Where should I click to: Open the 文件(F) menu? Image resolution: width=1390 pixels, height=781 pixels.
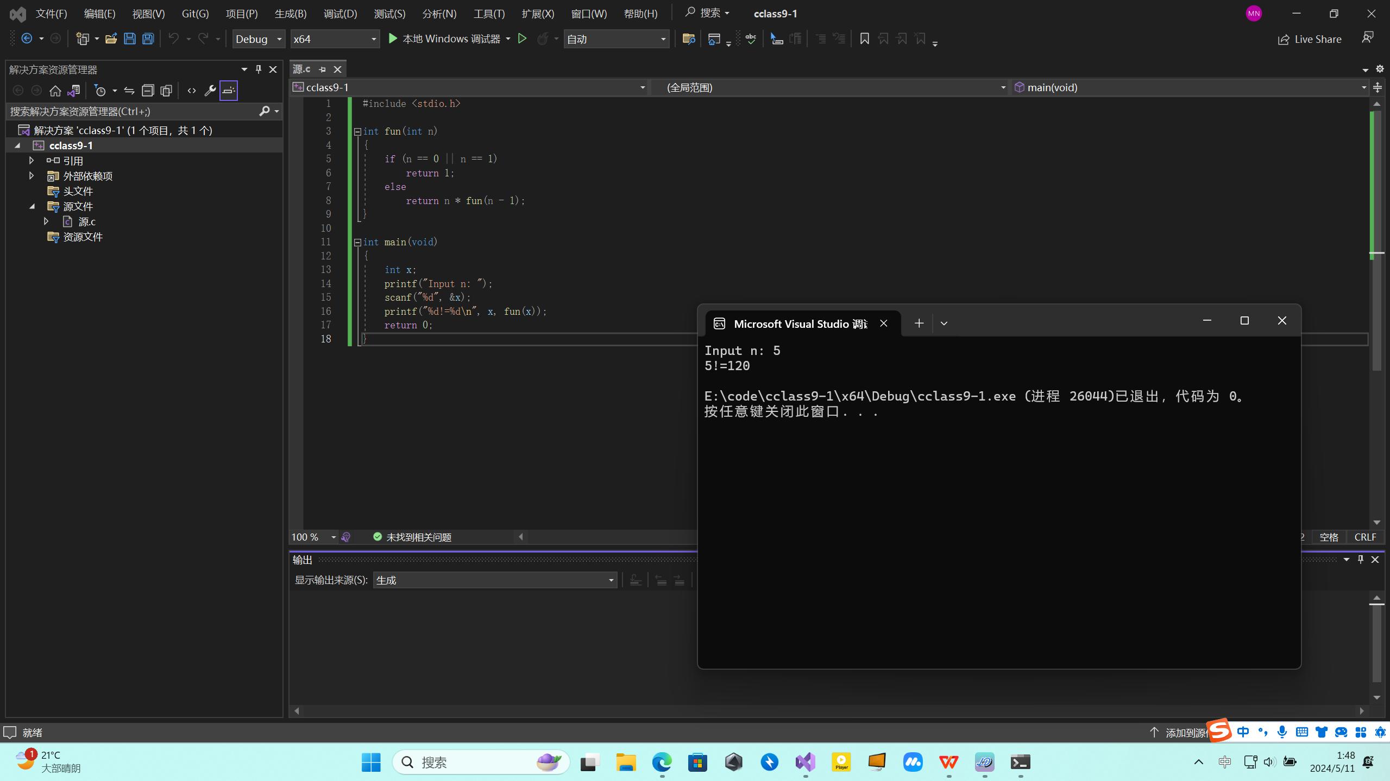coord(52,14)
